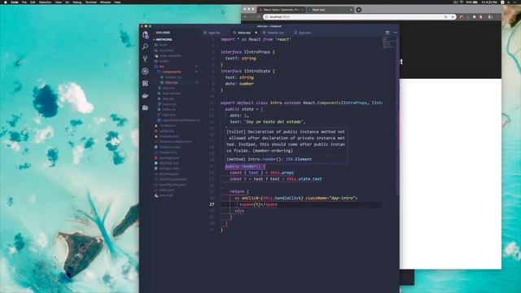Click the magnifier icon in browser address bar
521x293 pixels.
[x=445, y=16]
